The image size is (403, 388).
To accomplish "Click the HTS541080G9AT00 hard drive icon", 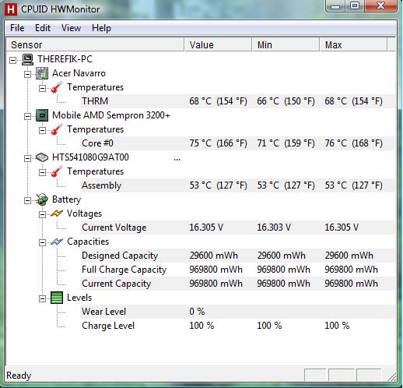I will click(42, 157).
